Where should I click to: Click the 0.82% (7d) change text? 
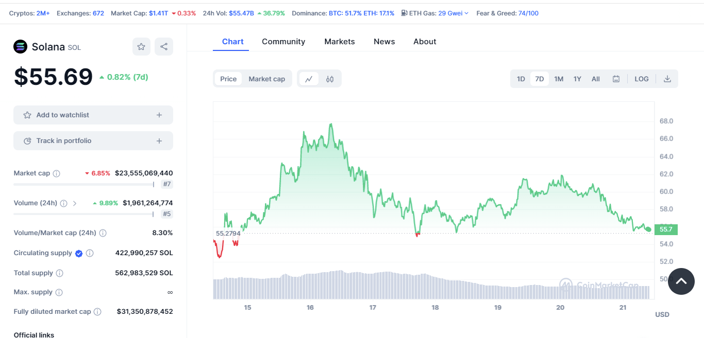(124, 77)
